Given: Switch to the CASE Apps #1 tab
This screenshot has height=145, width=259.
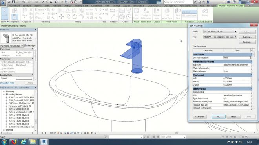Looking at the screenshot, I should 154,5.
